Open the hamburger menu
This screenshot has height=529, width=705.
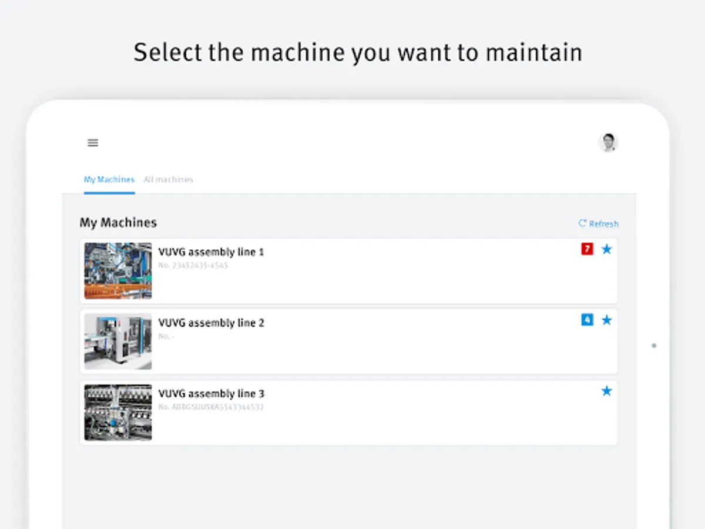[x=93, y=143]
